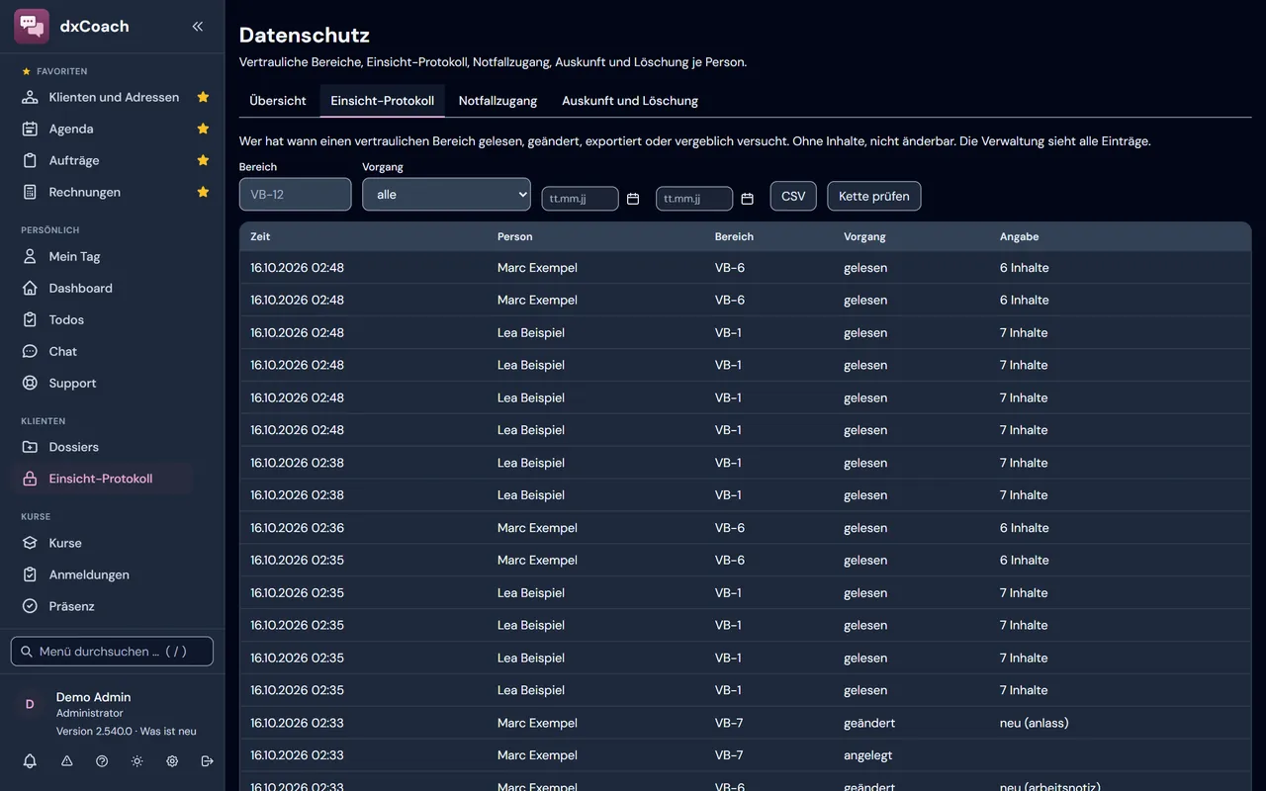The height and width of the screenshot is (791, 1266).
Task: Toggle the light theme sun icon
Action: [x=137, y=761]
